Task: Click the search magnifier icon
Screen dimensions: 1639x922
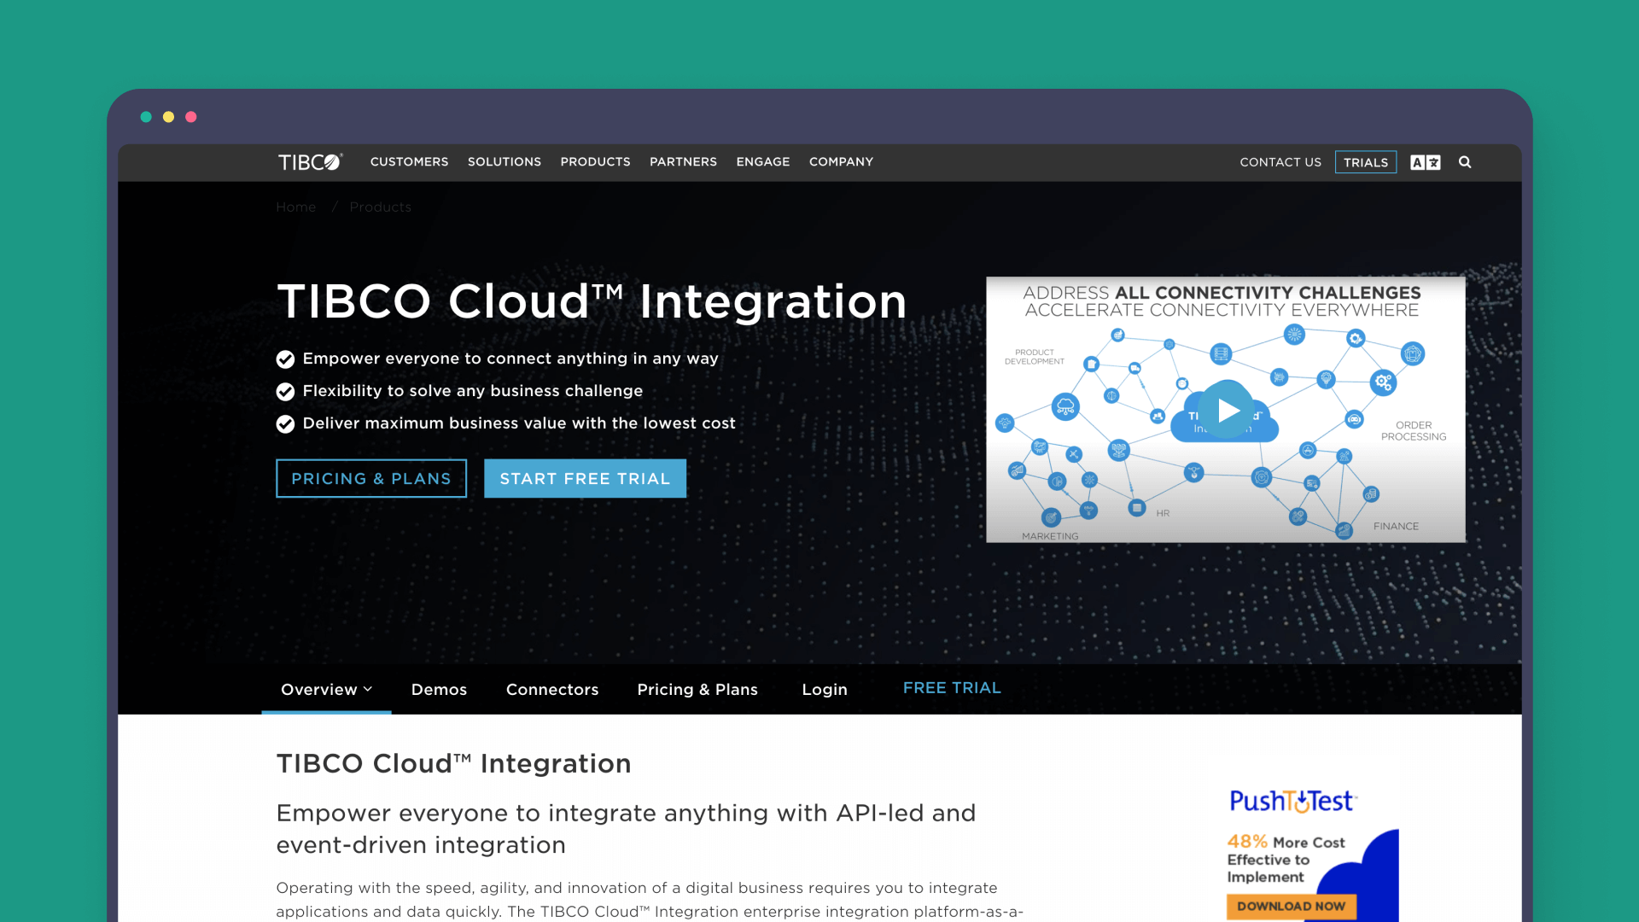Action: (x=1464, y=162)
